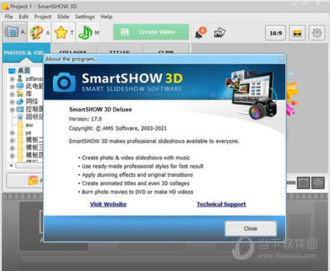Open the Add photos camera tab icon

click(x=12, y=32)
